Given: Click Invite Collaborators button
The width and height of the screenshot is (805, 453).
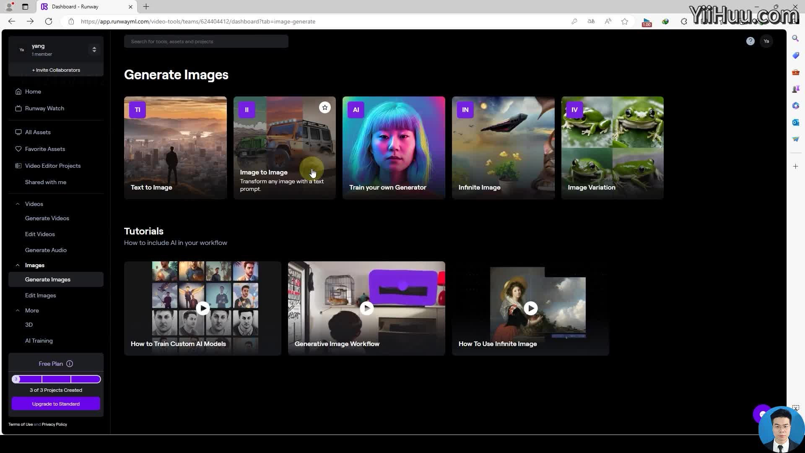Looking at the screenshot, I should [56, 70].
